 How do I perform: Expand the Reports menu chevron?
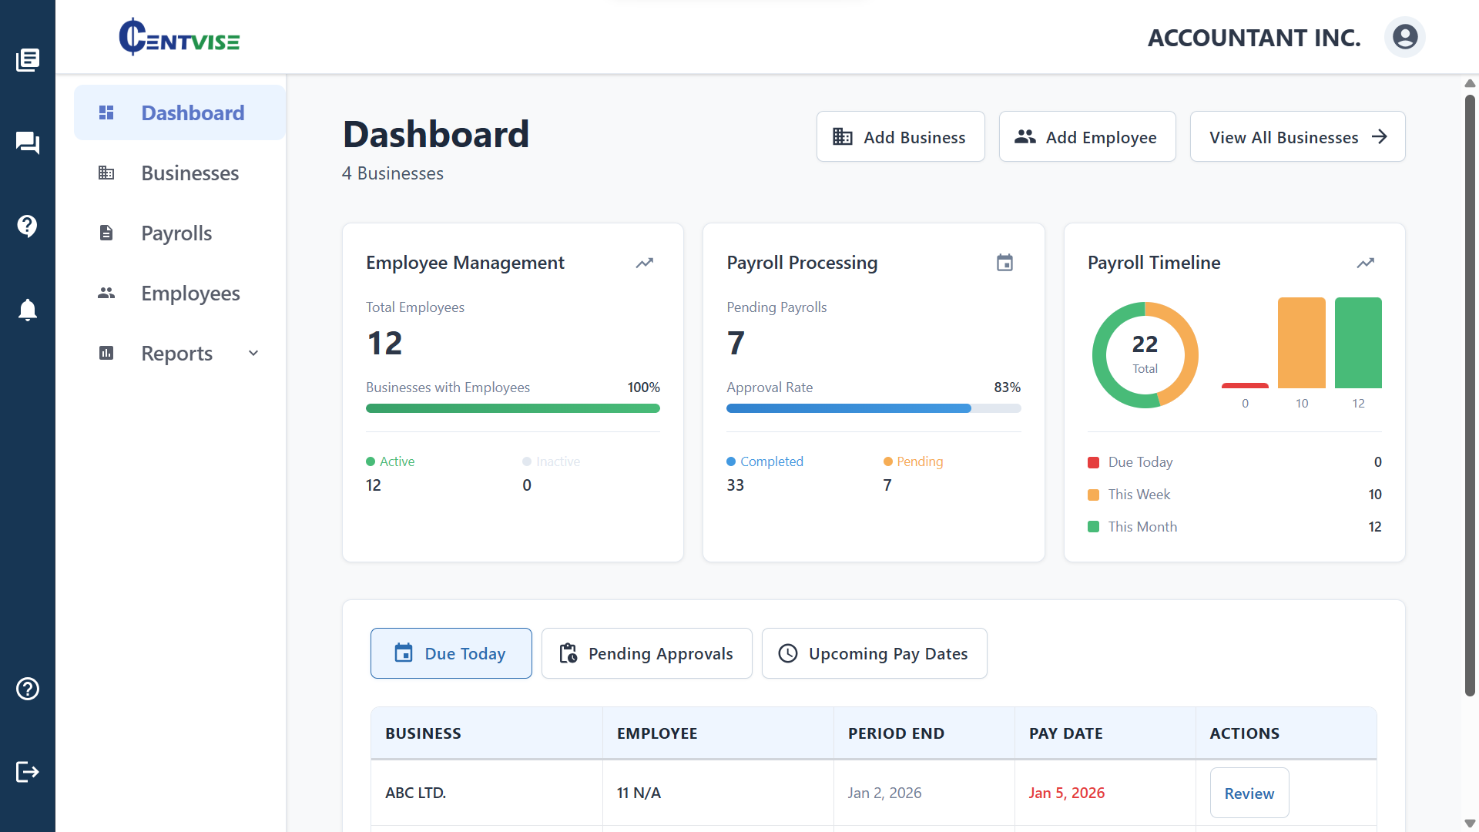[x=253, y=354]
